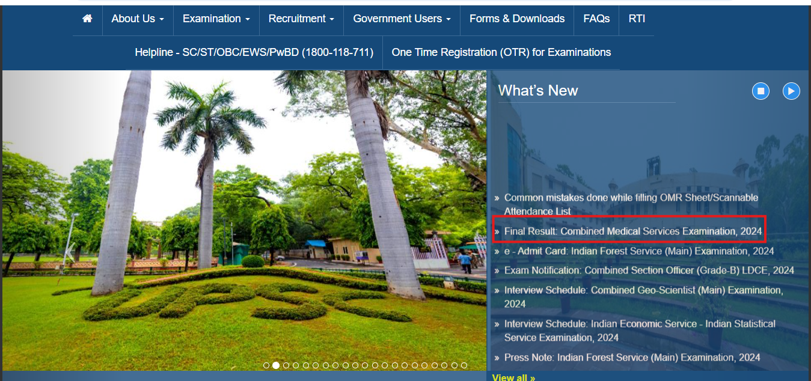Screen dimensions: 811x381
Task: Click the Home icon in navigation bar
Action: pos(87,19)
